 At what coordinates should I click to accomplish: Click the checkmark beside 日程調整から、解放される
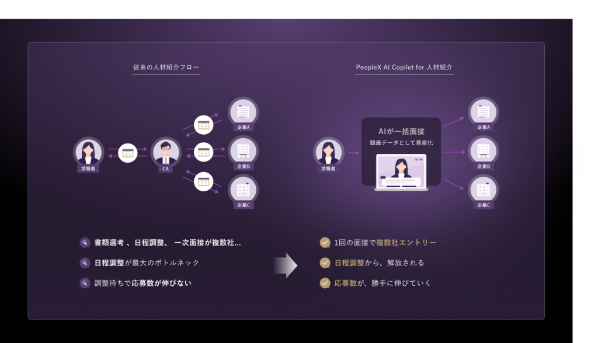(325, 263)
